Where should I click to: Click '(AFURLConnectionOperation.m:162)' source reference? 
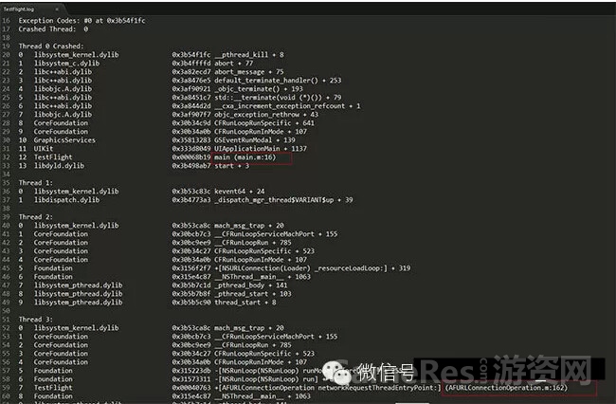click(x=506, y=388)
